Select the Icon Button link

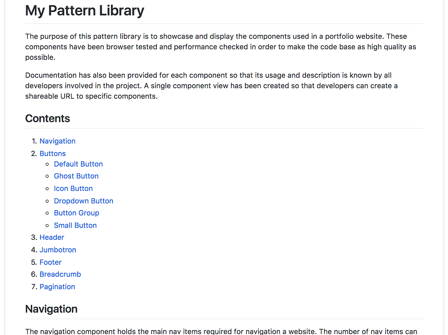[x=73, y=188]
